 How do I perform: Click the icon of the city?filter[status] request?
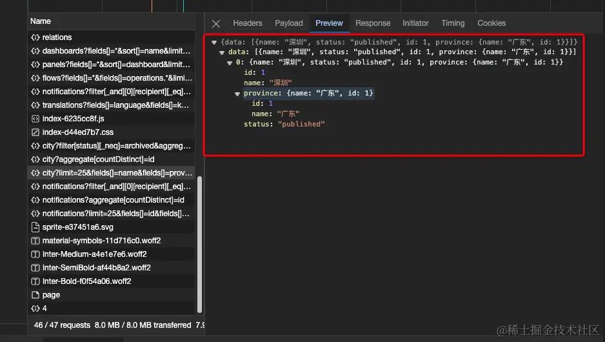[35, 146]
